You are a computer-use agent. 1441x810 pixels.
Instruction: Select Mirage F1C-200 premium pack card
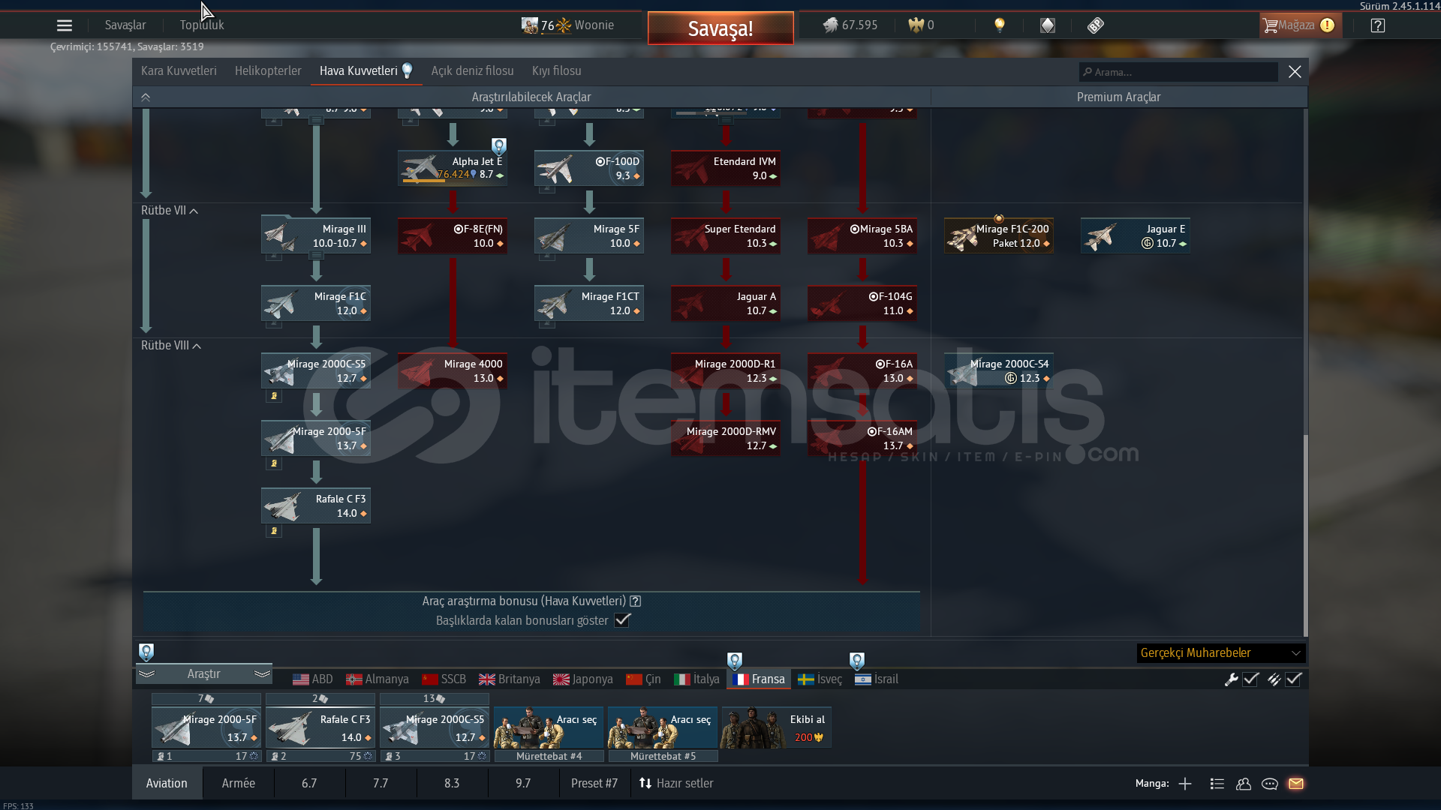(x=999, y=236)
